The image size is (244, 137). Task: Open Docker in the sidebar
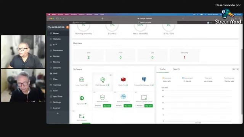[x=58, y=56]
